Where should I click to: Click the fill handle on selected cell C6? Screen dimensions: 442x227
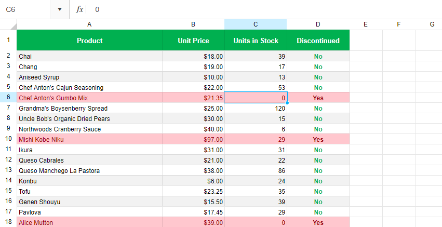click(x=287, y=103)
